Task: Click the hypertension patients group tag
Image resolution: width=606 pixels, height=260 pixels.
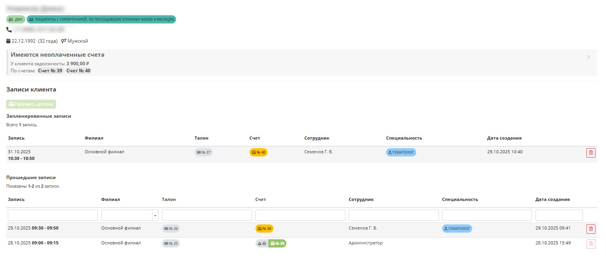Action: 101,20
